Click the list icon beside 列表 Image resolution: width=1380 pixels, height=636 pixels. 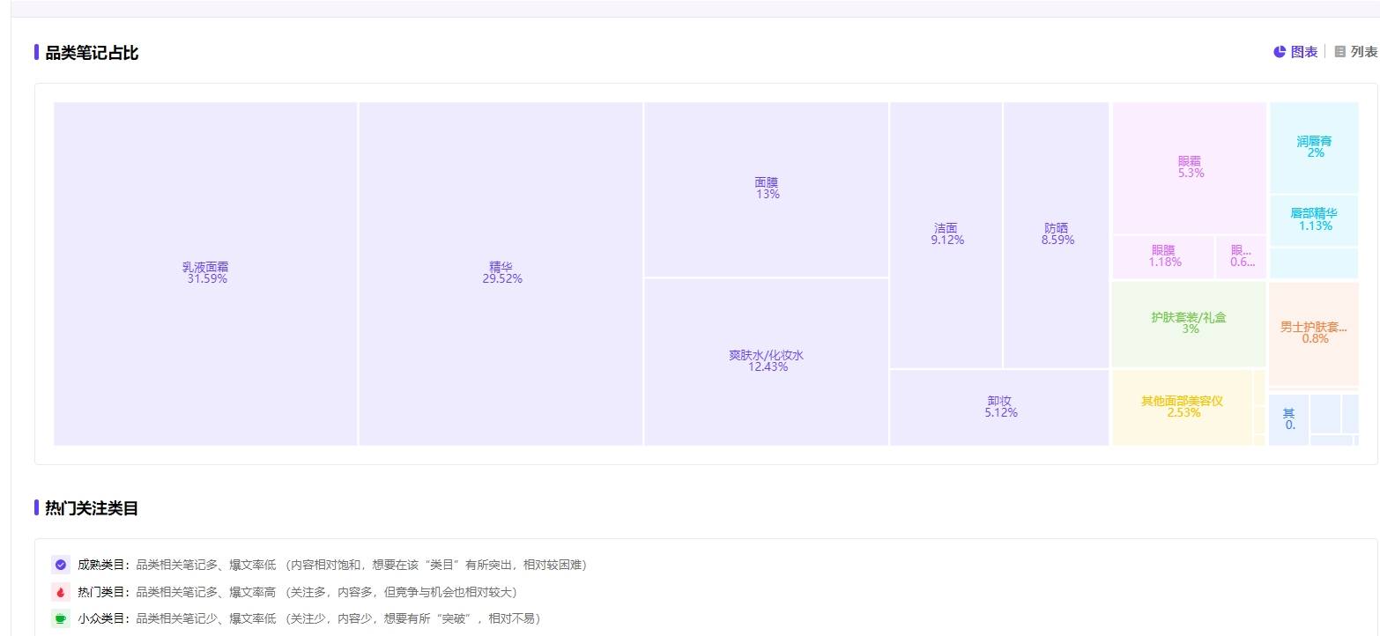pos(1340,52)
